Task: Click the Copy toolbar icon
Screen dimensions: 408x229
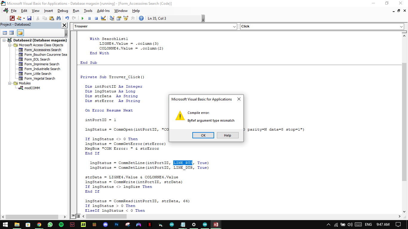Action: [x=45, y=18]
